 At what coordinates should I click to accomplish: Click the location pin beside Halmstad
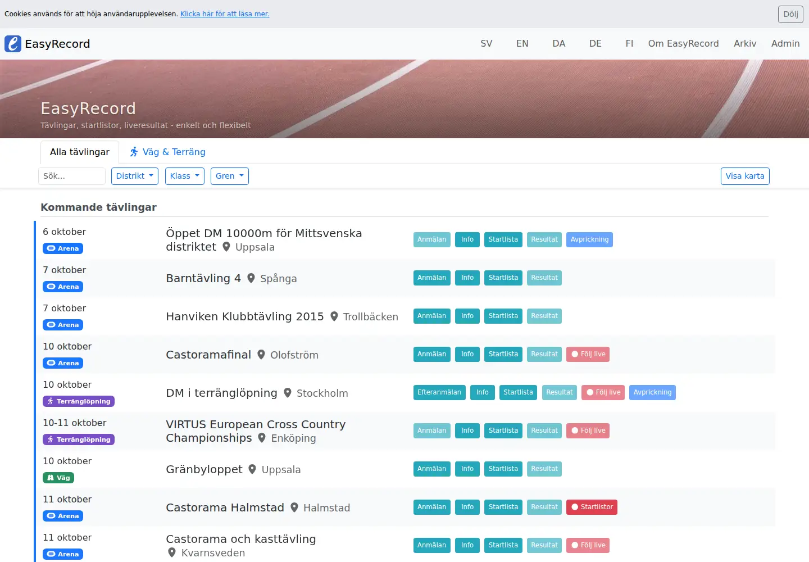coord(294,507)
